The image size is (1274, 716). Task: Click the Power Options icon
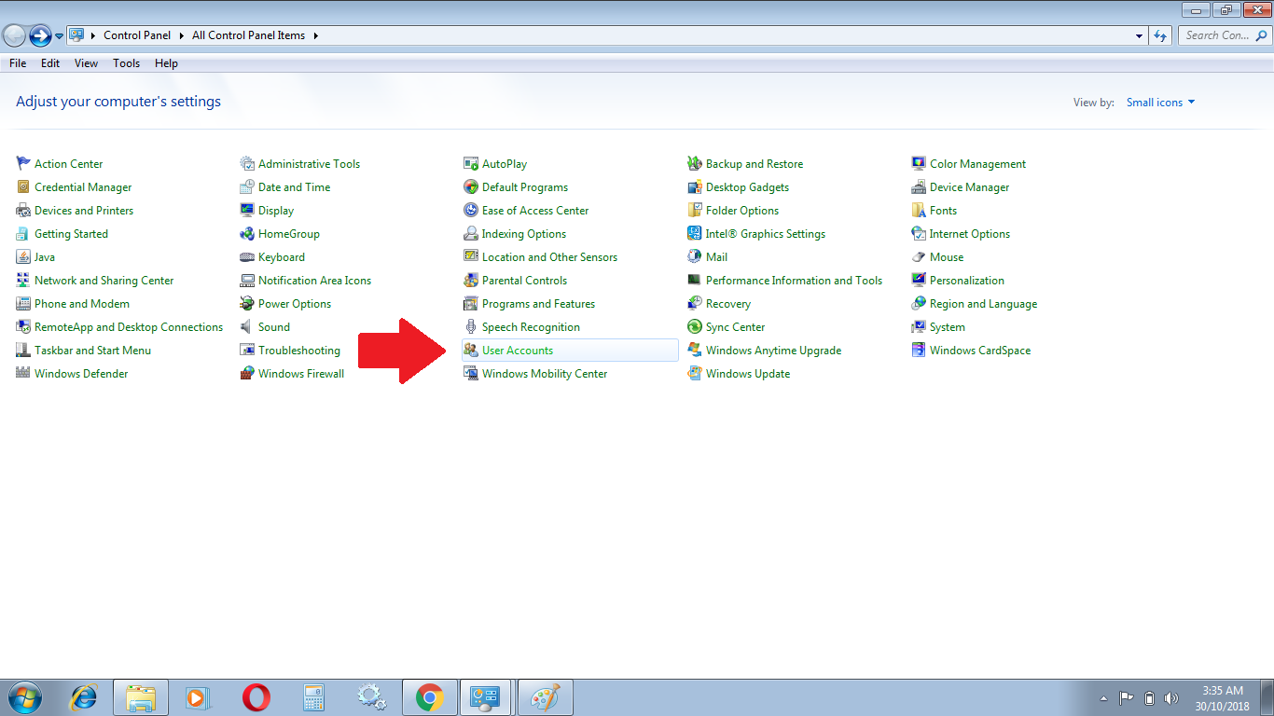click(x=247, y=303)
